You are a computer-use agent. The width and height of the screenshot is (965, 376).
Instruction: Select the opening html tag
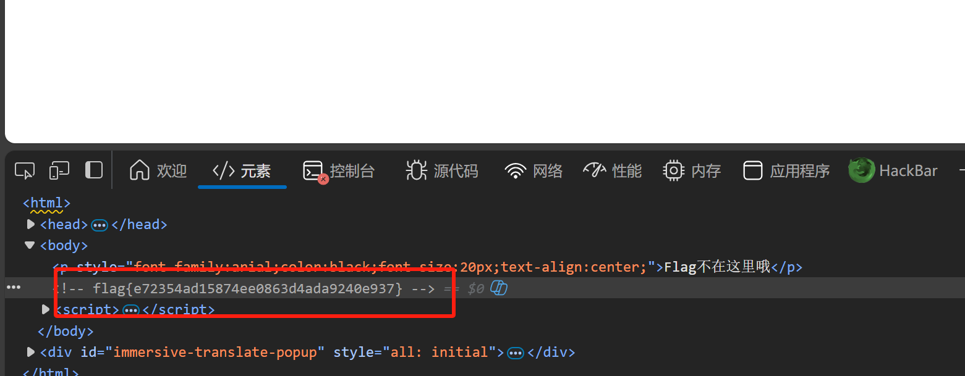point(47,203)
